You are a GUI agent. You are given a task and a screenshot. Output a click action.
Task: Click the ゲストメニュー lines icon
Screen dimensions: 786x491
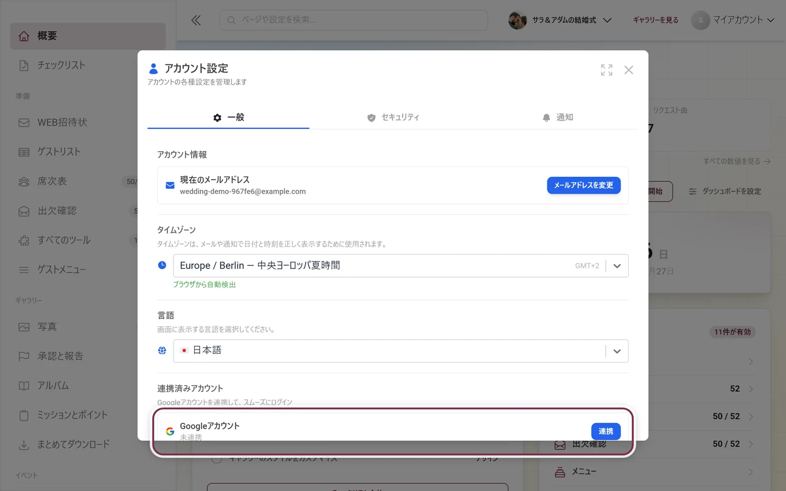(24, 270)
